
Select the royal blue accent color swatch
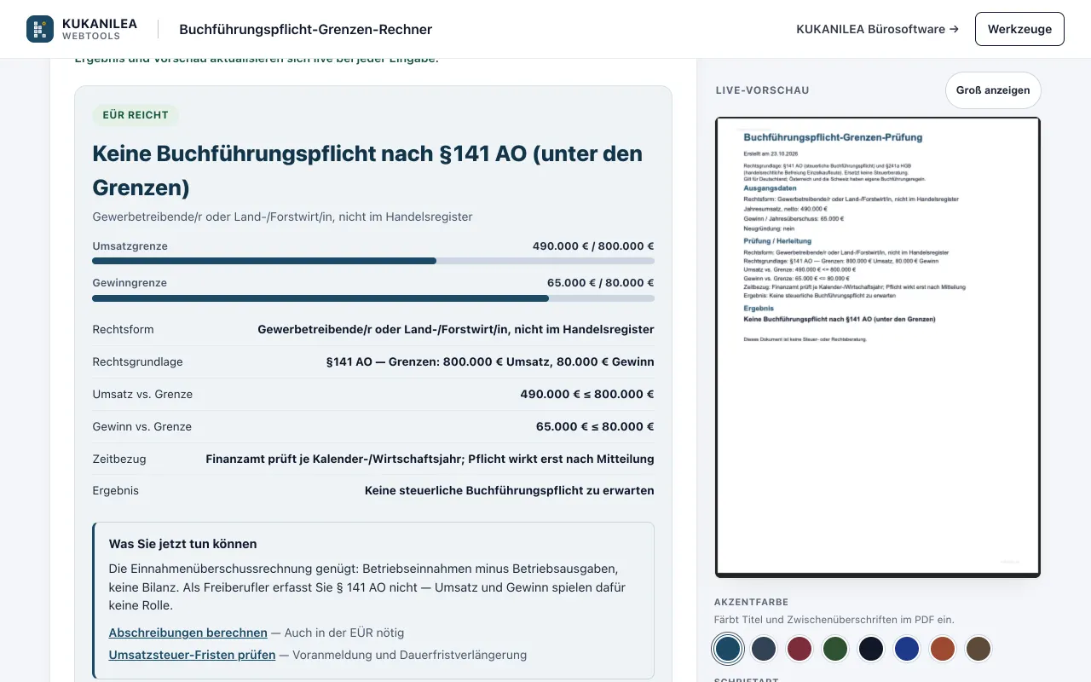(907, 650)
